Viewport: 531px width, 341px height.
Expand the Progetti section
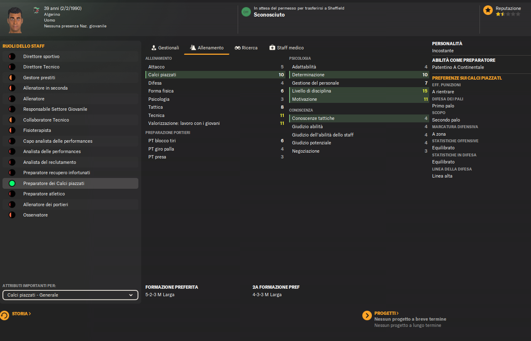386,313
